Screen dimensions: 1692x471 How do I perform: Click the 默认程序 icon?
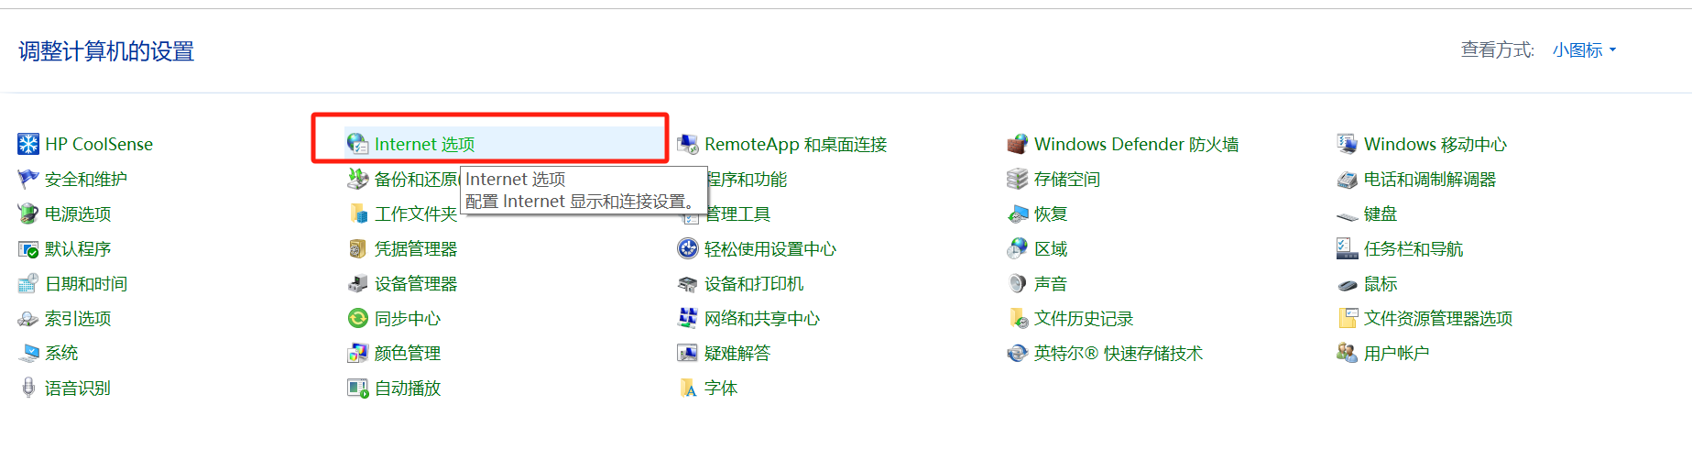(x=28, y=248)
